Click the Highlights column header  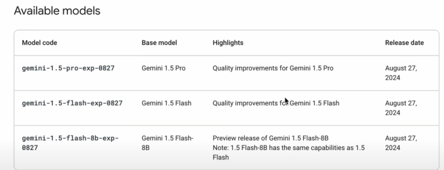[x=228, y=43]
